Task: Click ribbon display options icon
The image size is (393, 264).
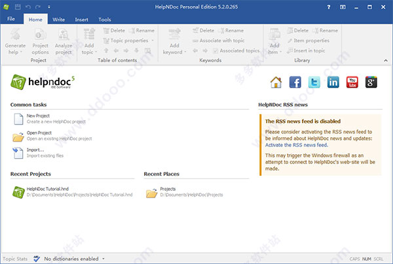Action: [343, 7]
